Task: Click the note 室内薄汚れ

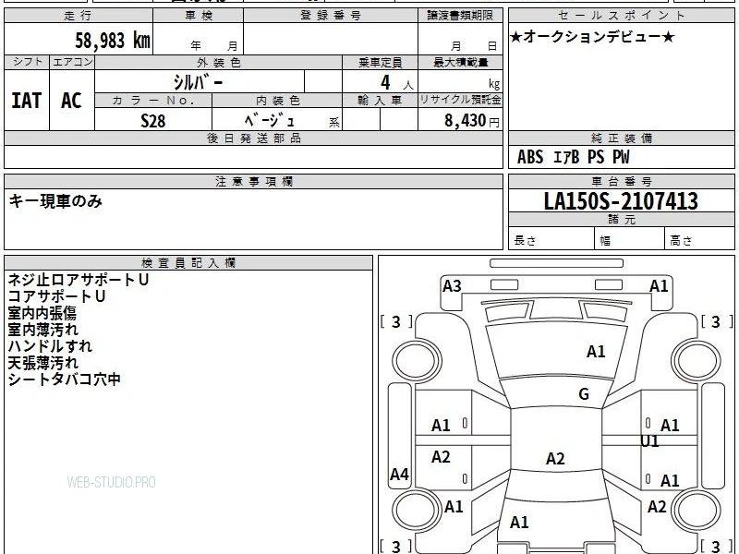Action: pyautogui.click(x=42, y=330)
